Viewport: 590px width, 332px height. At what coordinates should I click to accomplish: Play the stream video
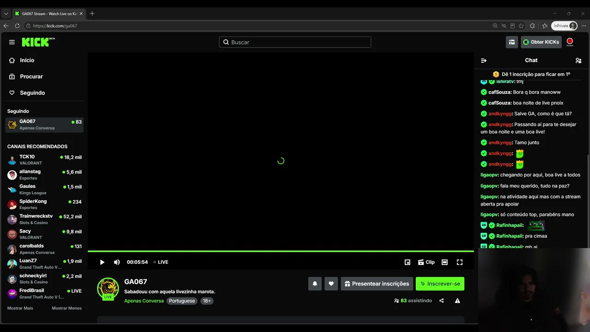[102, 262]
